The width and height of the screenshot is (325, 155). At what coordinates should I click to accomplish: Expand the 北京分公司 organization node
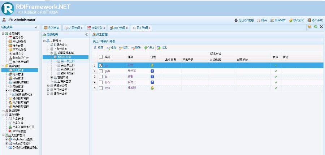tap(48, 94)
